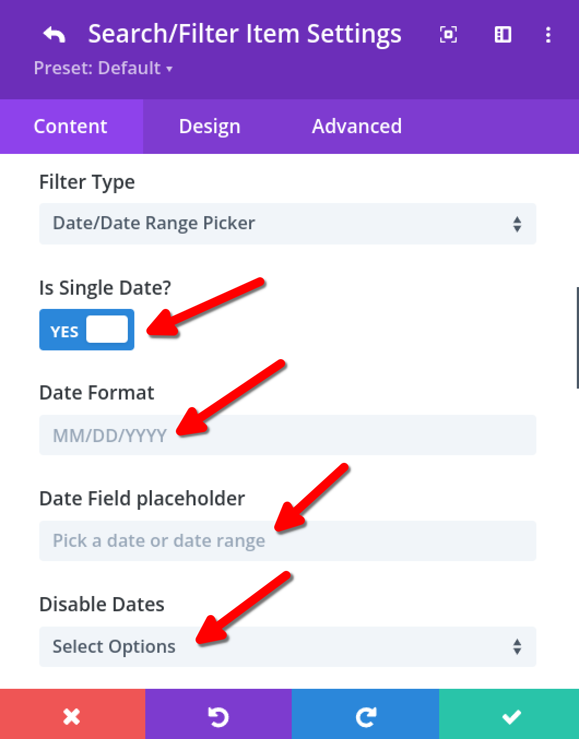The height and width of the screenshot is (739, 579).
Task: Switch to the Advanced tab
Action: tap(357, 127)
